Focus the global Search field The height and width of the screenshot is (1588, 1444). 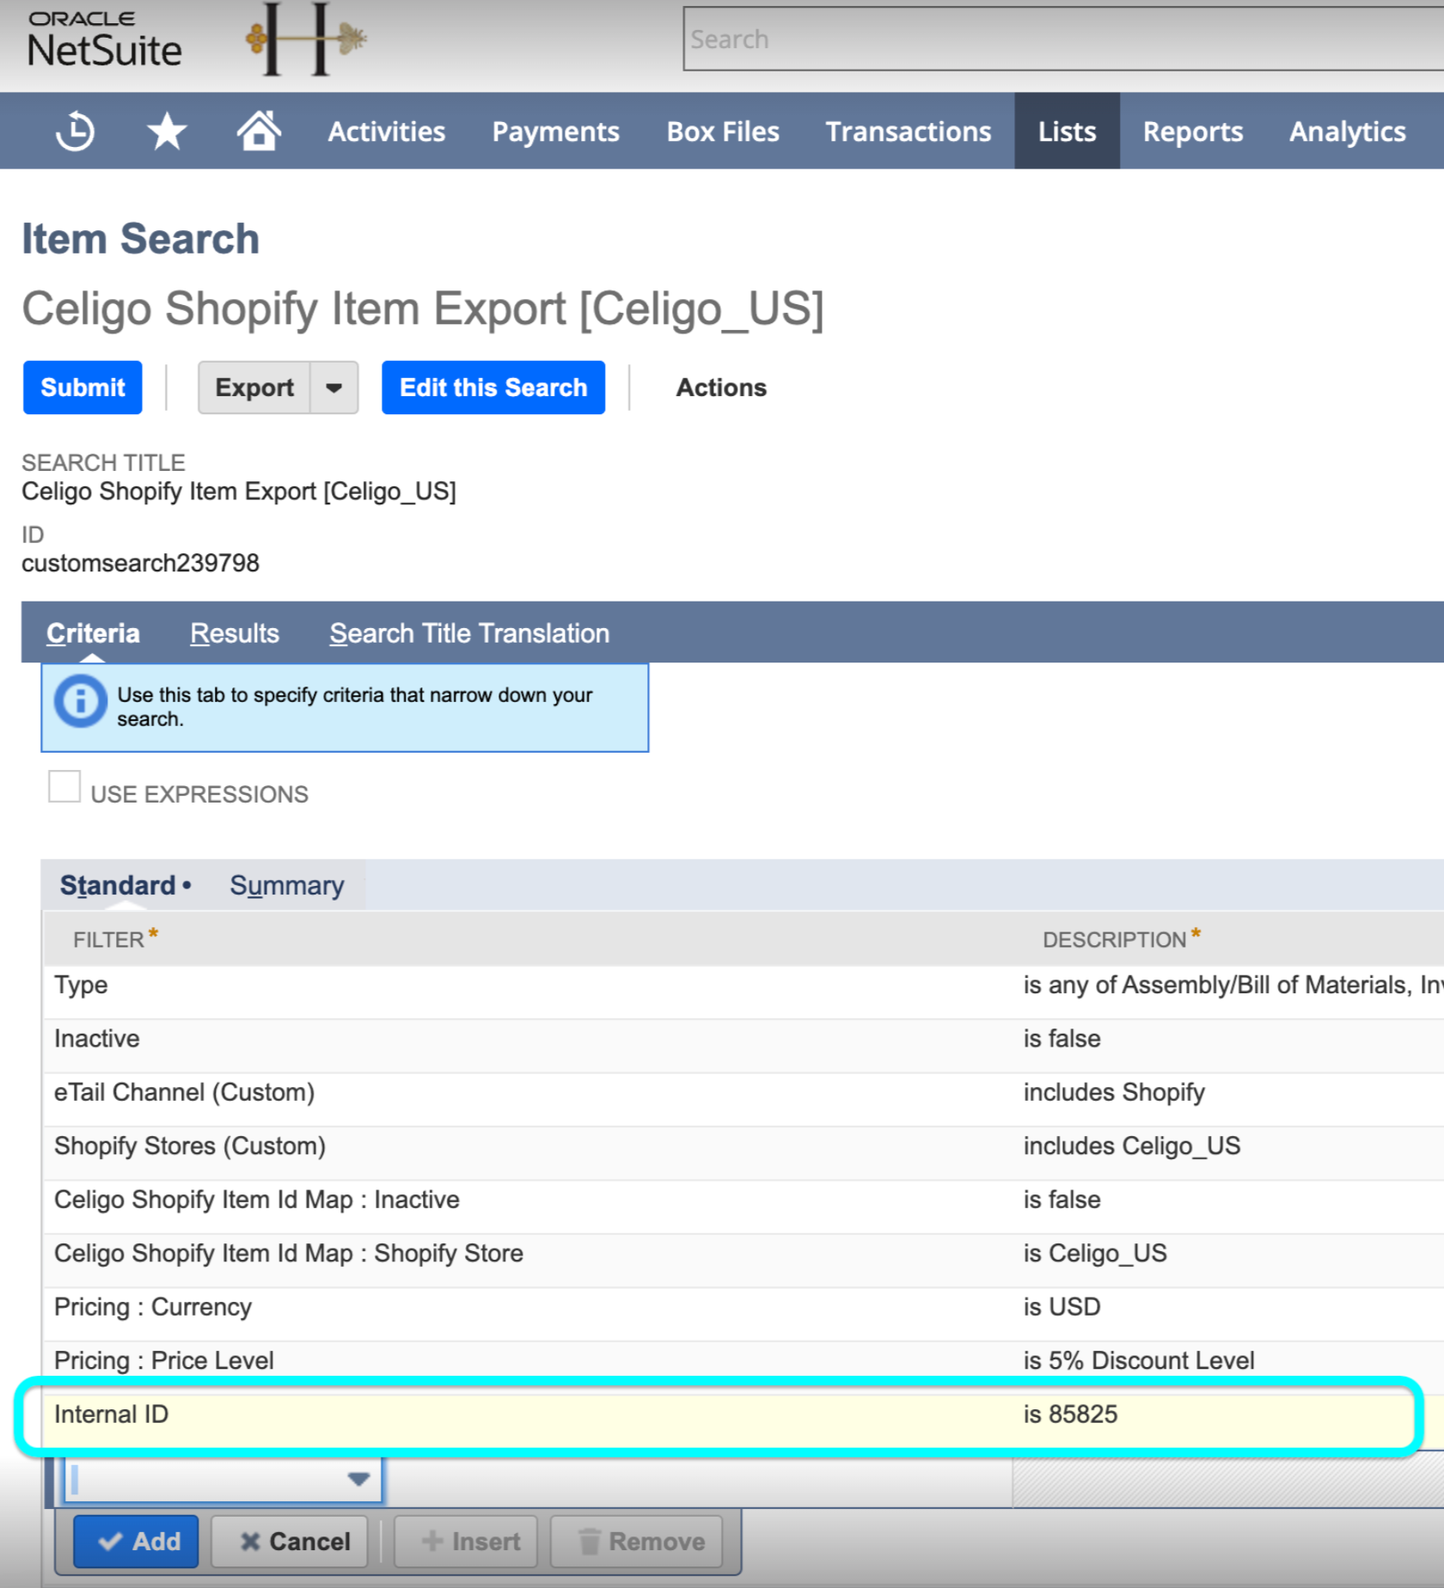tap(1063, 39)
